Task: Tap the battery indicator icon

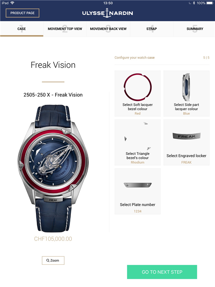Action: [210, 3]
